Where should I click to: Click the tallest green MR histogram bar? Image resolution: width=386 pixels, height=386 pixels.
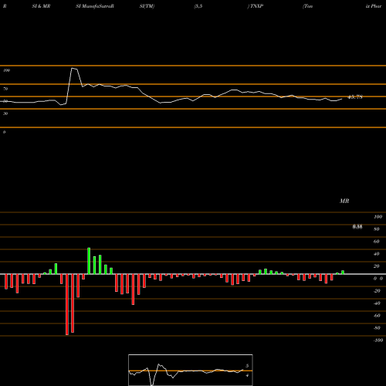coord(89,261)
